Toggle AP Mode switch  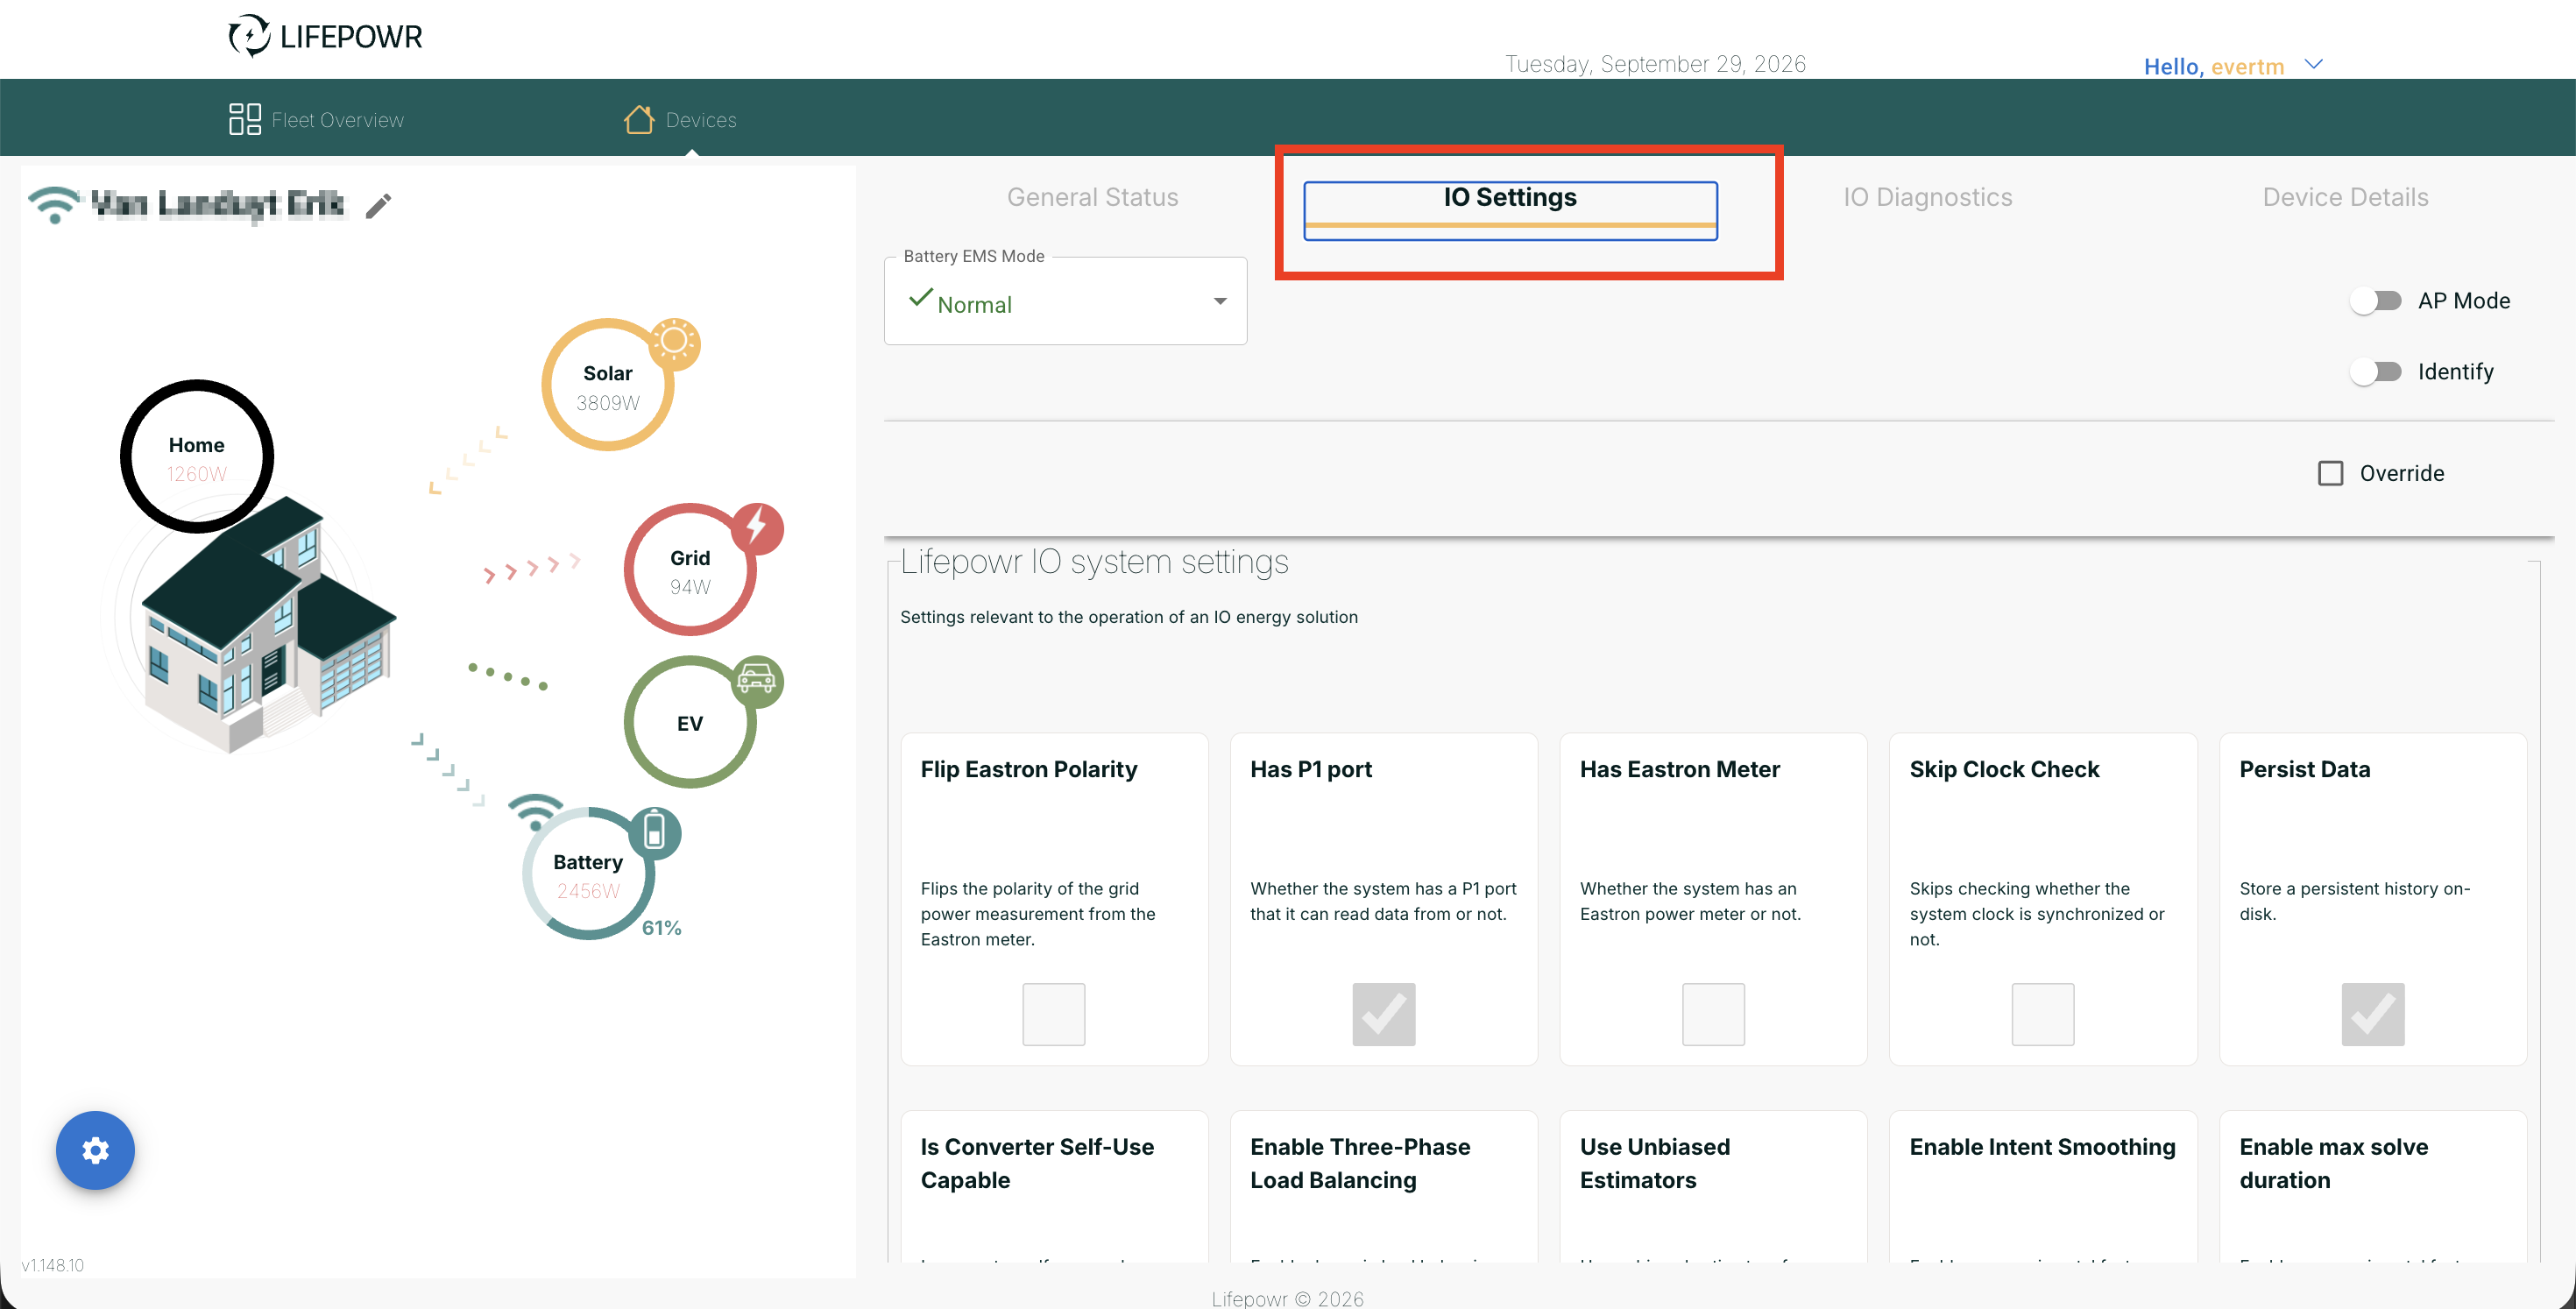(2376, 300)
